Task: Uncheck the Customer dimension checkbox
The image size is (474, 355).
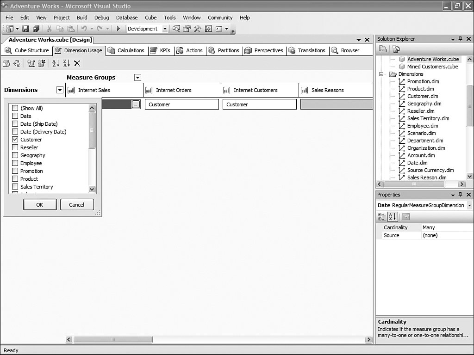Action: [15, 139]
